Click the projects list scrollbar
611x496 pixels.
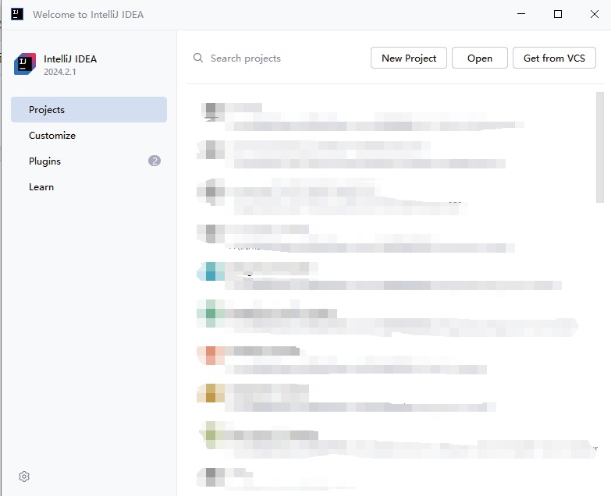pyautogui.click(x=600, y=147)
